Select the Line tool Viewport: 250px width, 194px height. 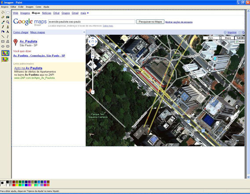coord(3,36)
